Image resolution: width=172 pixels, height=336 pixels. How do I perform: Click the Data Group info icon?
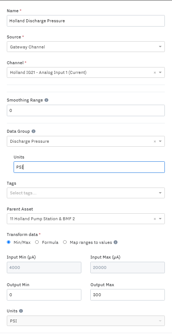pyautogui.click(x=33, y=131)
